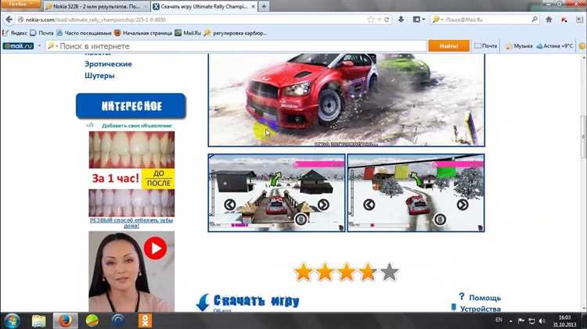Rate the game five stars
The width and height of the screenshot is (587, 329).
coord(389,272)
